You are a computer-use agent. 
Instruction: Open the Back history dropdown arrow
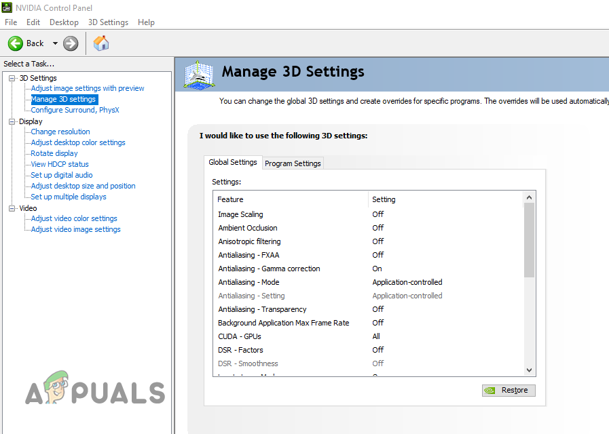(55, 43)
